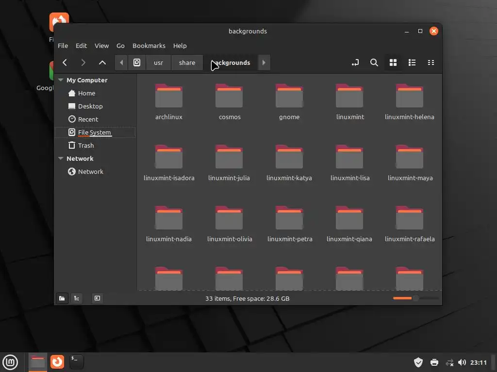Select the linuxmint-helena folder icon
This screenshot has height=372, width=497.
point(410,95)
